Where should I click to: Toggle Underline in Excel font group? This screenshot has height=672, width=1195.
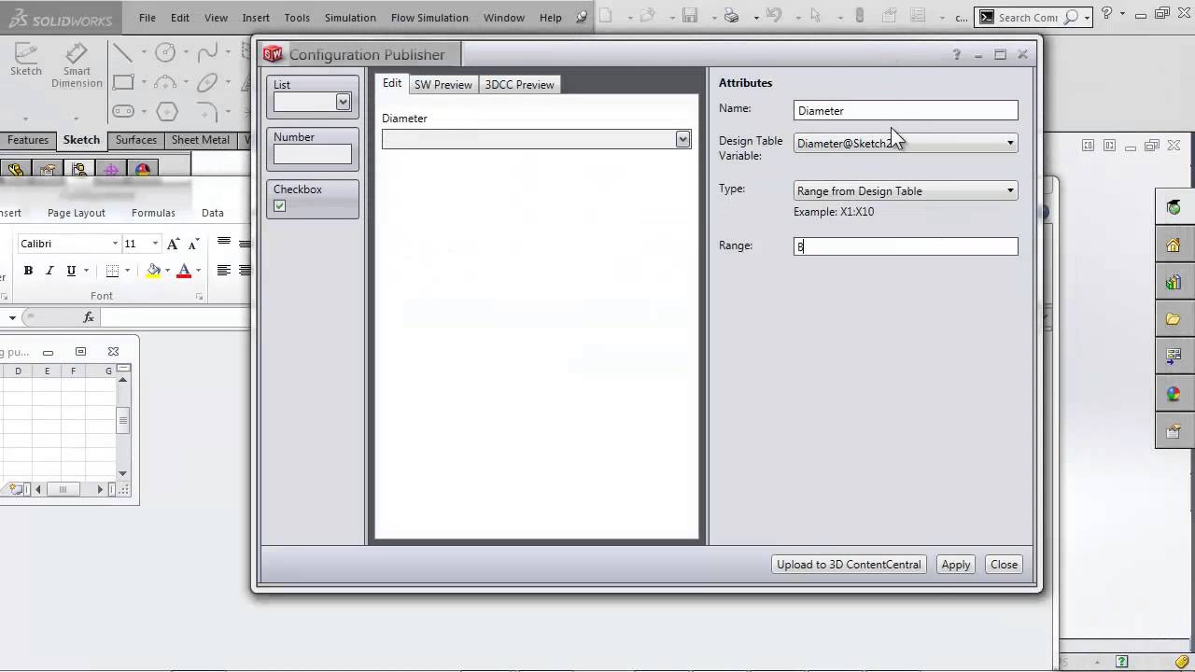(71, 271)
